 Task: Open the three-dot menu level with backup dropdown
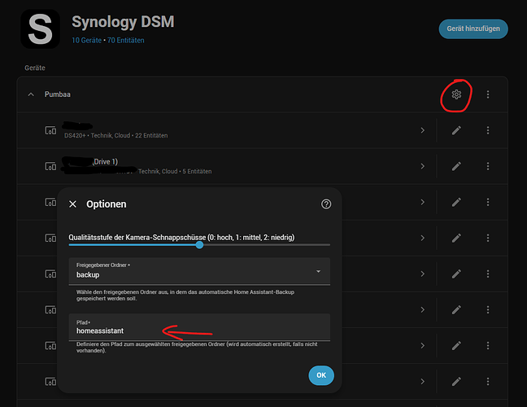pyautogui.click(x=488, y=274)
